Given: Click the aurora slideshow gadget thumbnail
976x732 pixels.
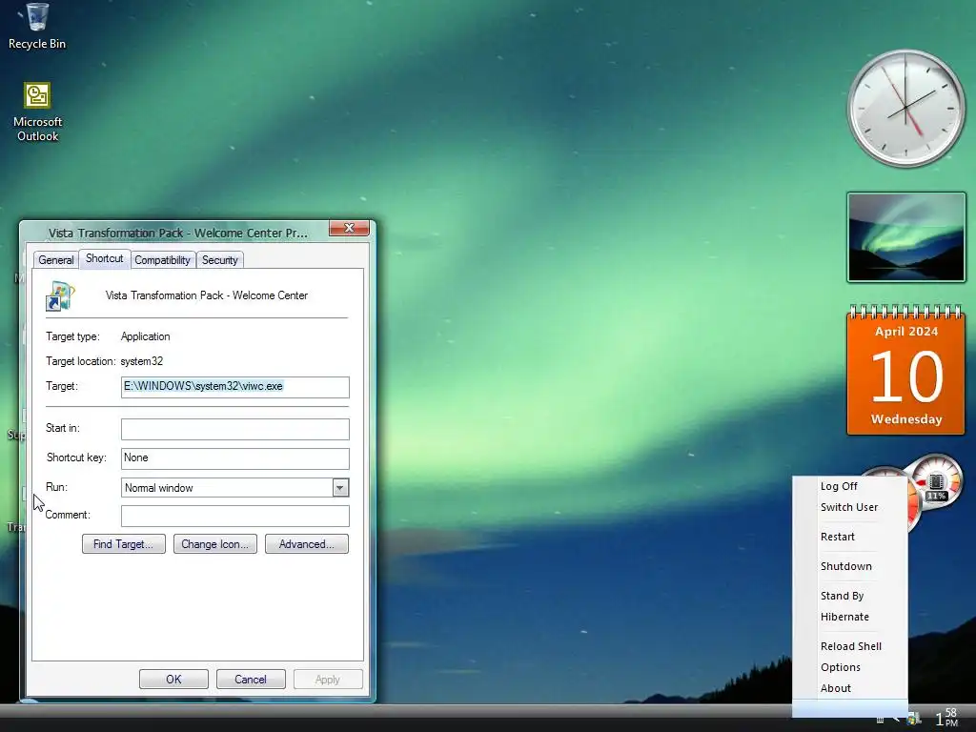Looking at the screenshot, I should [x=906, y=237].
